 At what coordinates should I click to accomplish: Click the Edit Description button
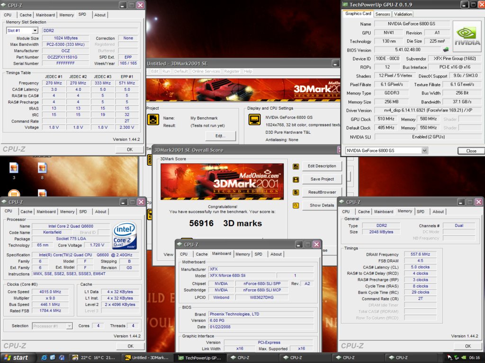click(x=322, y=166)
